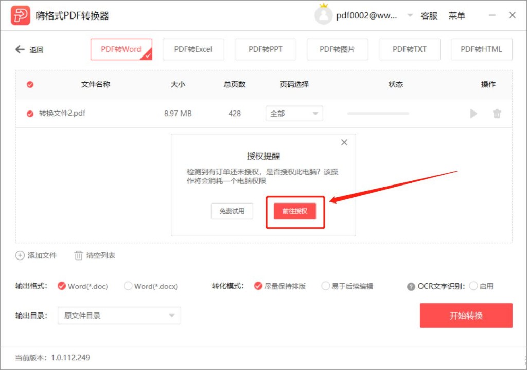
Task: Open the 菜单 menu
Action: click(x=457, y=15)
